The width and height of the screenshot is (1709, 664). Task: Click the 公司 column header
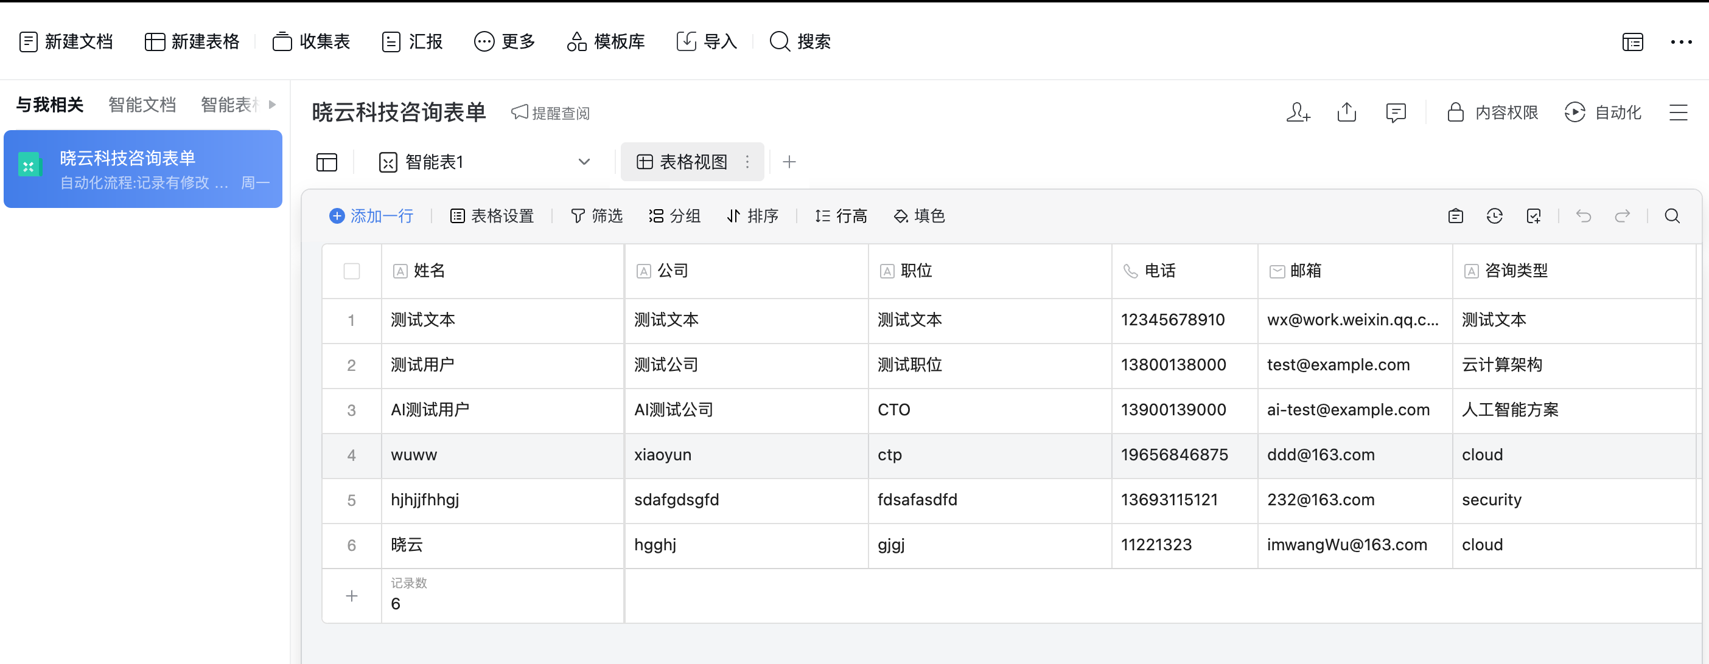tap(746, 271)
